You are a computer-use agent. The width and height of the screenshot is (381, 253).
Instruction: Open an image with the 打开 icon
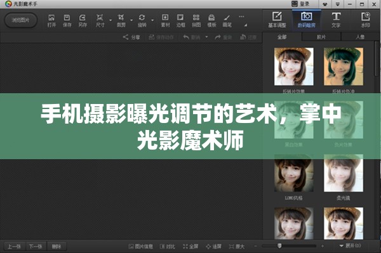coord(51,20)
